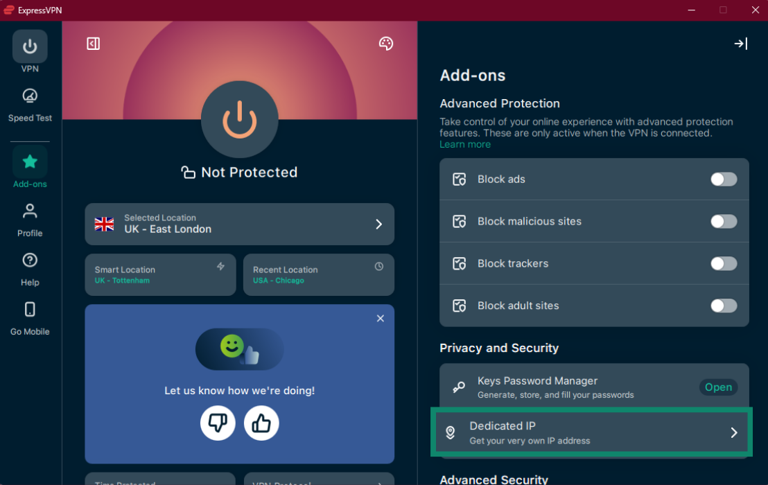Enable Block adult sites switch

click(723, 306)
